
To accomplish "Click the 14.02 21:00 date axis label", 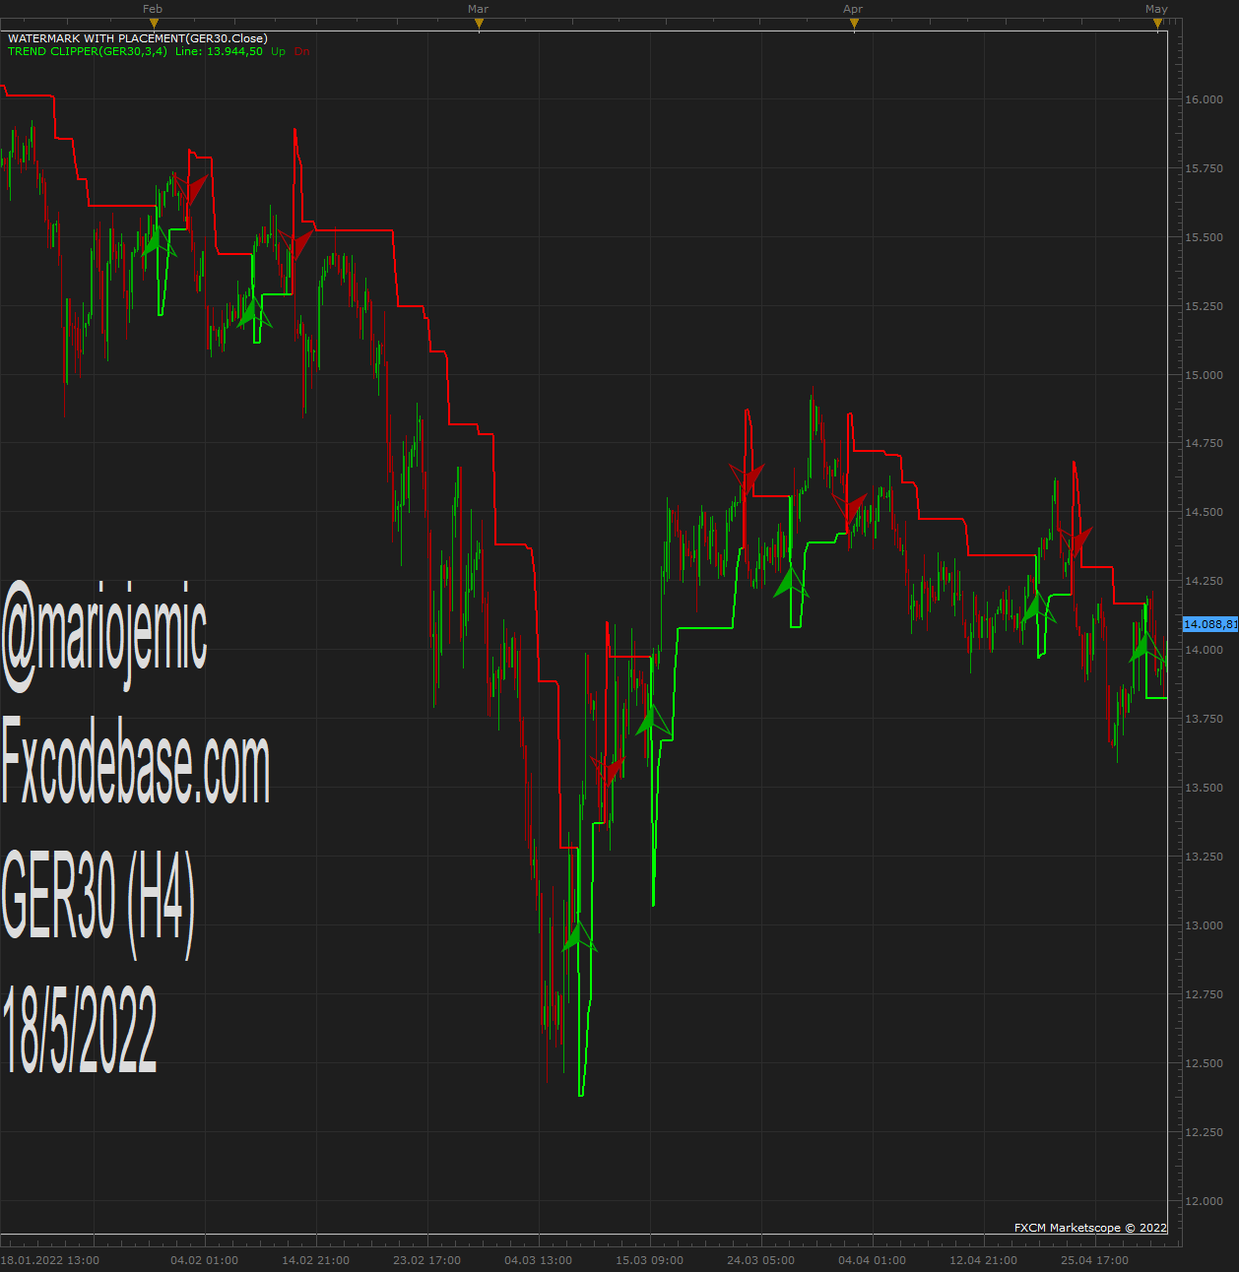I will pyautogui.click(x=315, y=1260).
